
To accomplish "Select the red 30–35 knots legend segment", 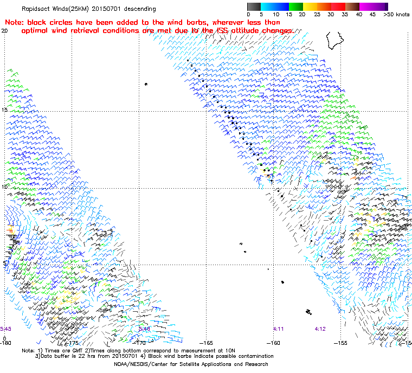I will pyautogui.click(x=338, y=7).
